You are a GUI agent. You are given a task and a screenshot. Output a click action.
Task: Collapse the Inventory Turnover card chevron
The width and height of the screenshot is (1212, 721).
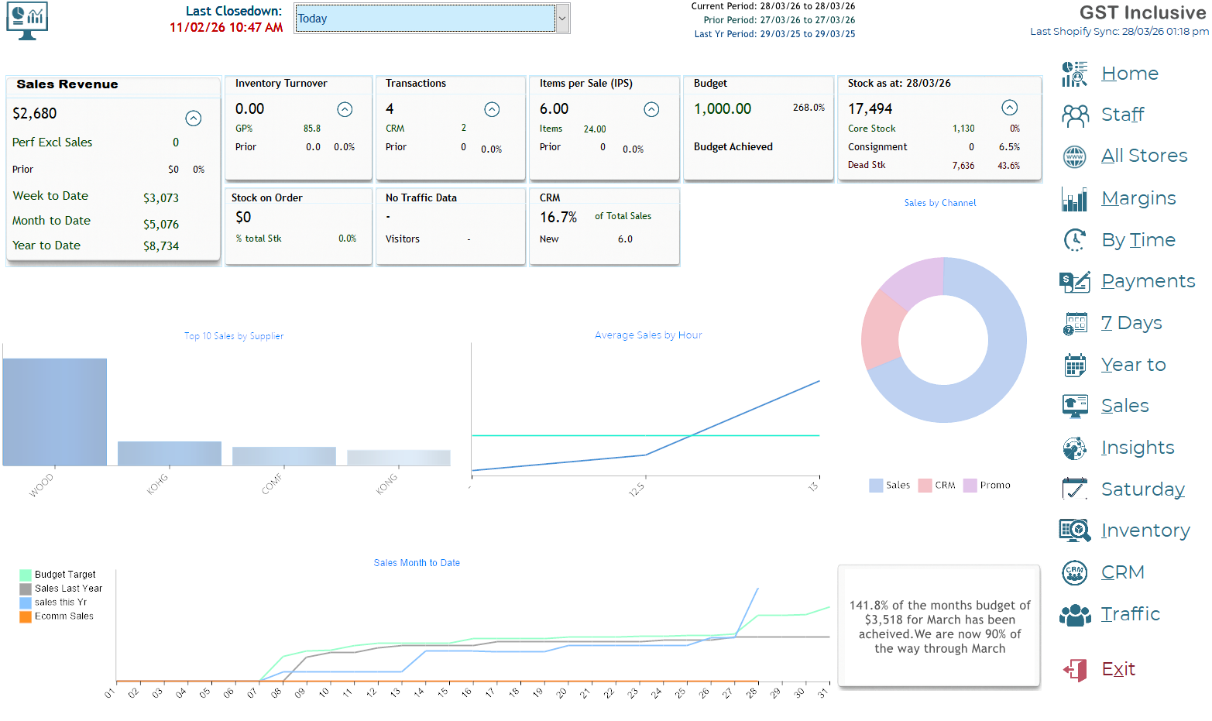pyautogui.click(x=345, y=110)
